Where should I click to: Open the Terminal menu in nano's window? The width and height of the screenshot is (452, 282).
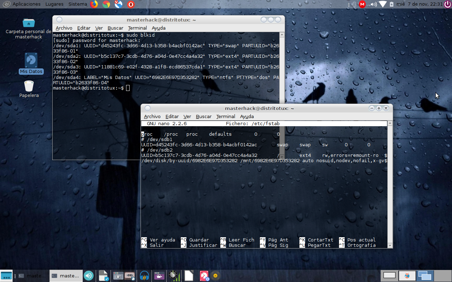pos(225,116)
